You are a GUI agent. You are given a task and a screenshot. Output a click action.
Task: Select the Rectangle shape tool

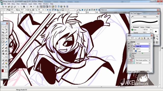pyautogui.click(x=6, y=57)
